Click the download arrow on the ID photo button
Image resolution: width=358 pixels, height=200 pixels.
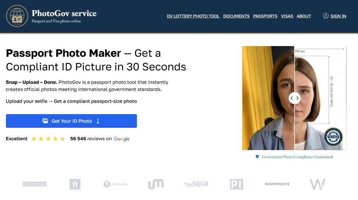point(98,121)
